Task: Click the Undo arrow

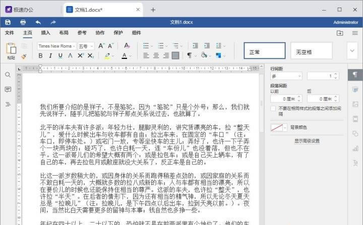Action: [x=38, y=22]
